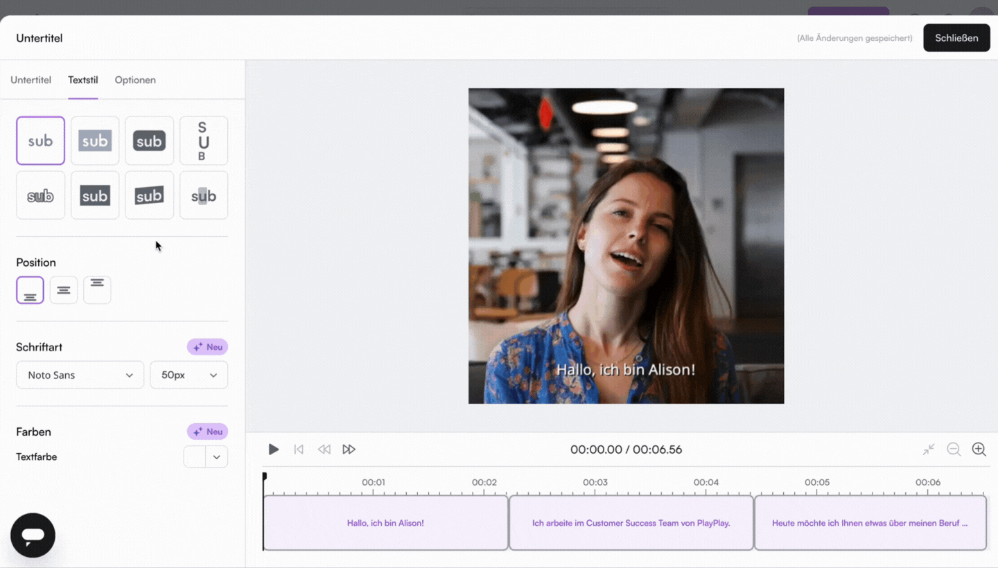Viewport: 998px width, 568px height.
Task: Select the word-highlight subtitle style
Action: pyautogui.click(x=204, y=195)
